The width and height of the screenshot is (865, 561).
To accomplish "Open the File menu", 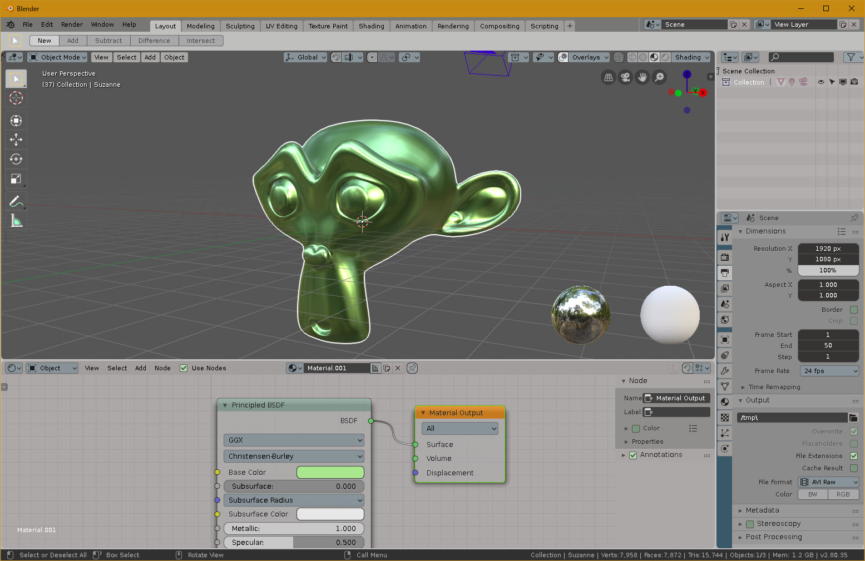I will point(28,24).
